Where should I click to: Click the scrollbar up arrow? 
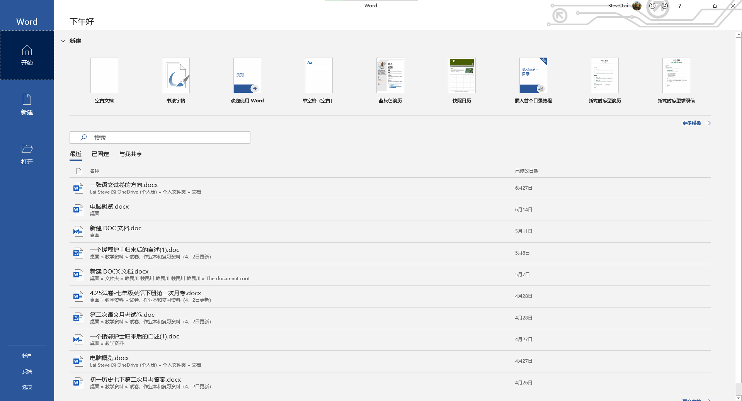[x=739, y=35]
